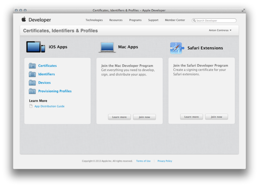Viewport: 259px width, 187px height.
Task: Click the Certificates folder icon
Action: pos(32,66)
